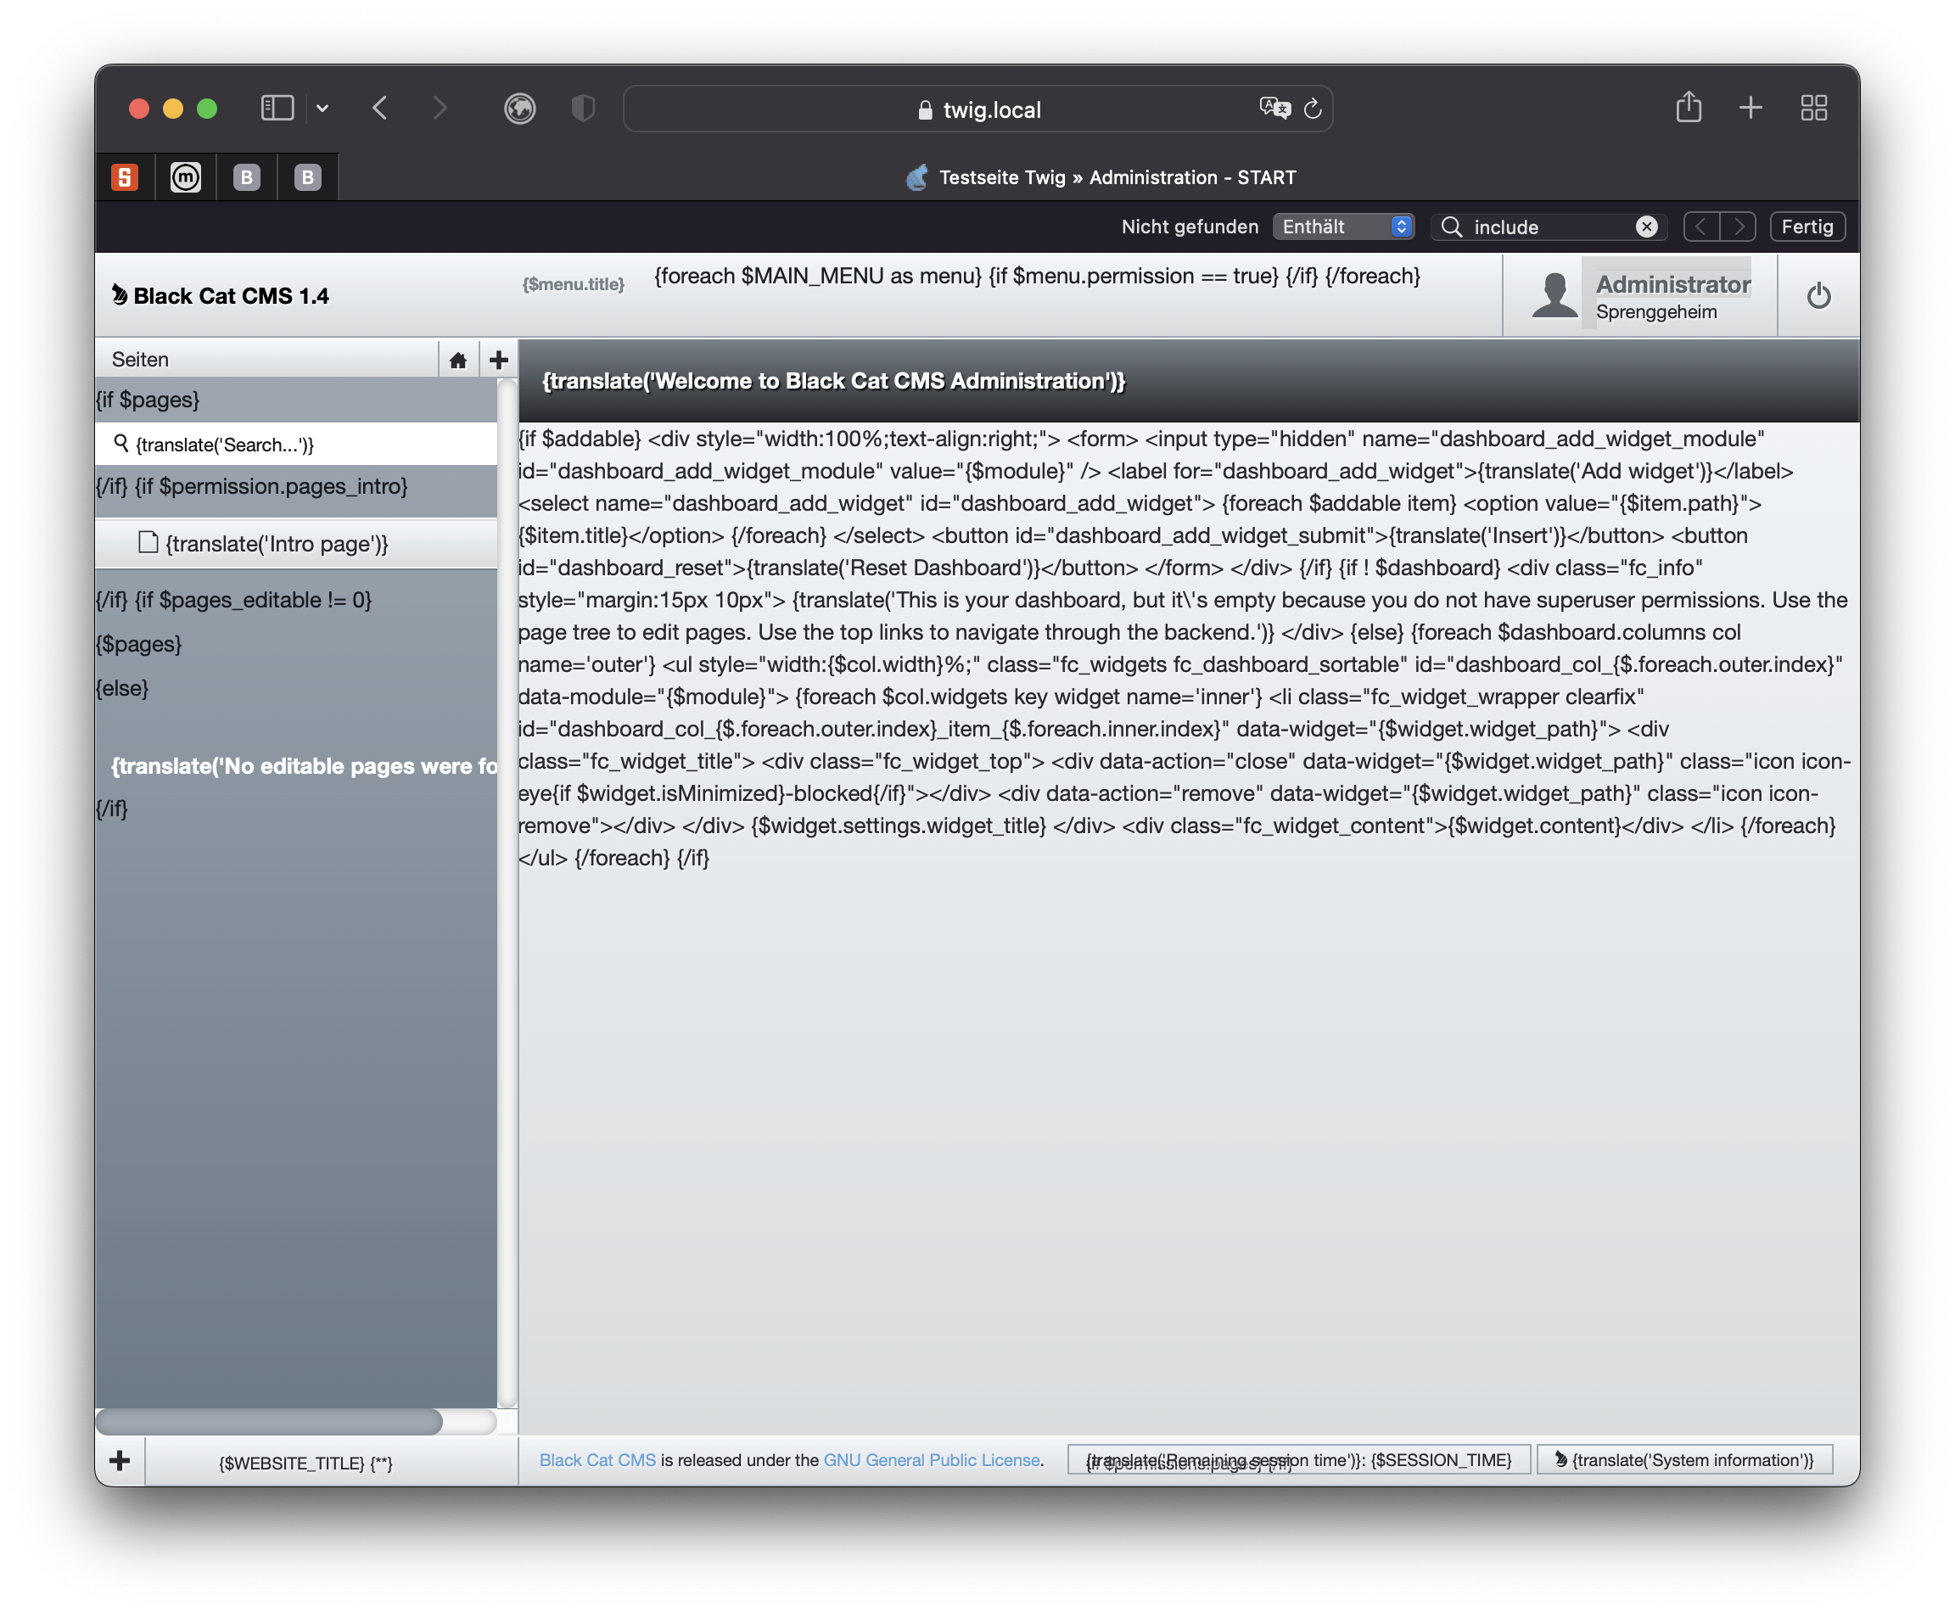The image size is (1955, 1612).
Task: Clear the include search field
Action: pos(1646,227)
